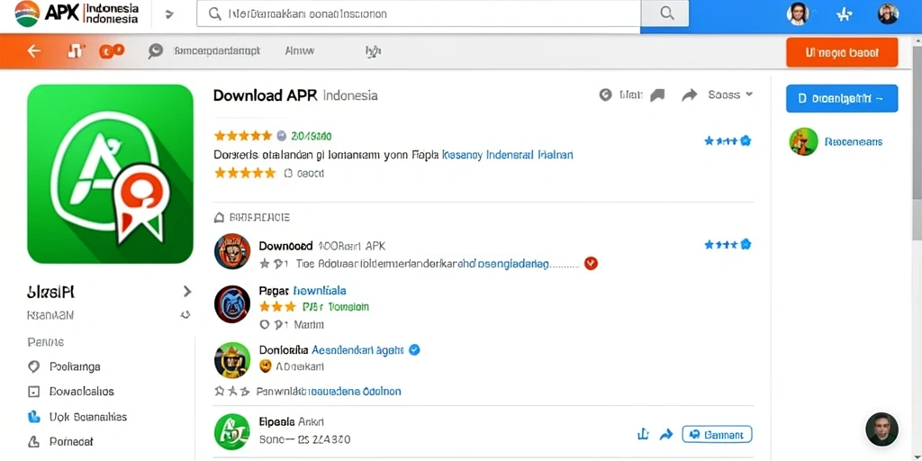This screenshot has width=922, height=461.
Task: Click the thumbs-up icon in bottom row
Action: click(643, 435)
